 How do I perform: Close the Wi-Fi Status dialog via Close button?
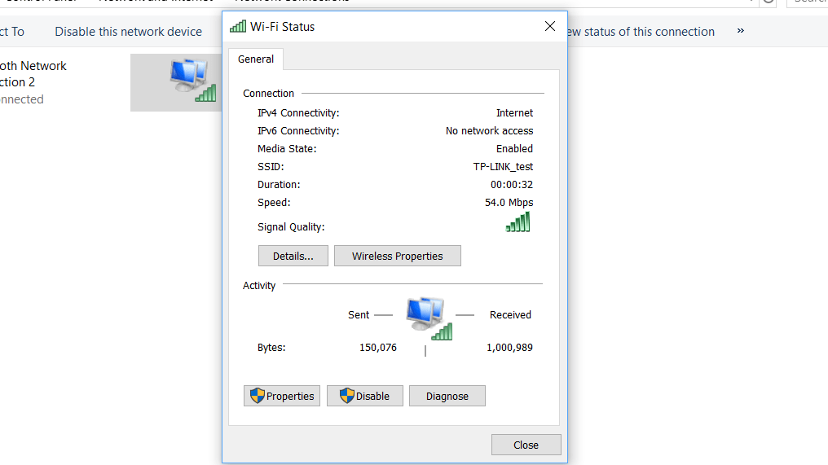point(526,445)
